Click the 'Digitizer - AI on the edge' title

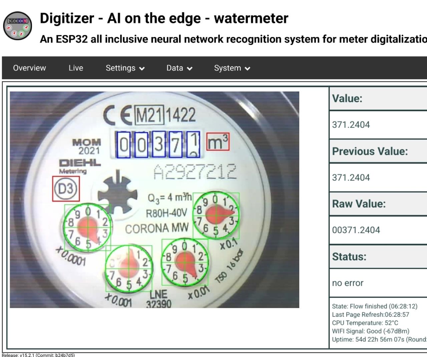(x=164, y=18)
